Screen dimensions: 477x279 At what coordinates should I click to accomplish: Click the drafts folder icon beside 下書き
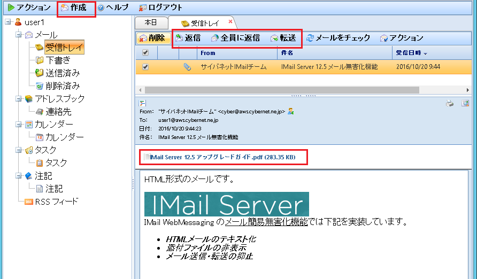(40, 60)
